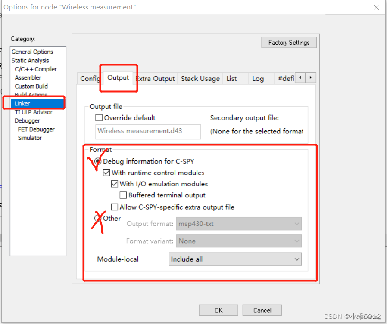Click the output file name field
The image size is (387, 324).
[148, 132]
